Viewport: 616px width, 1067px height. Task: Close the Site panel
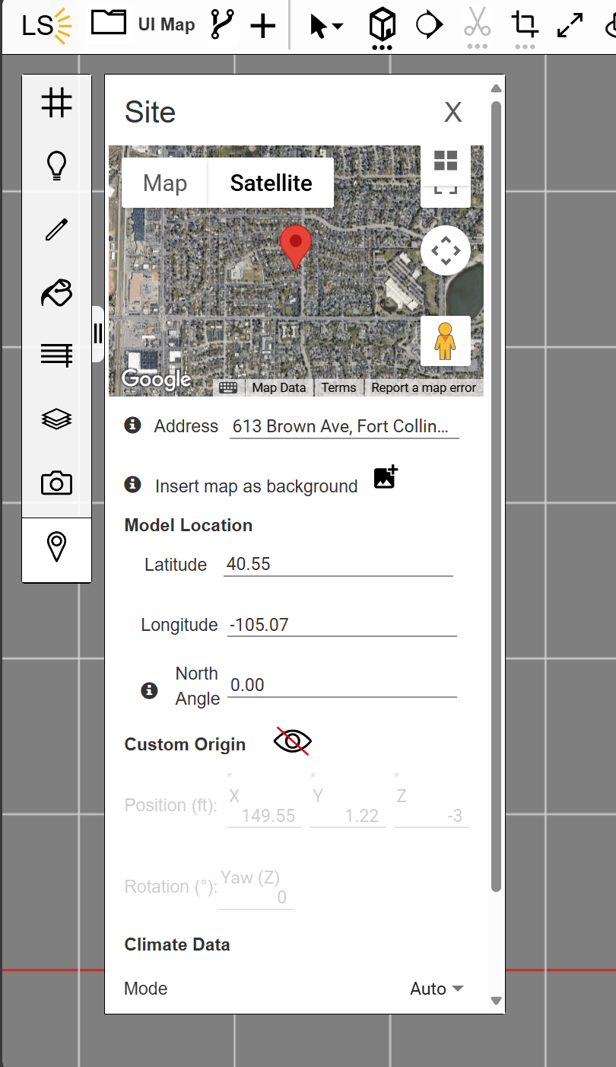coord(453,113)
